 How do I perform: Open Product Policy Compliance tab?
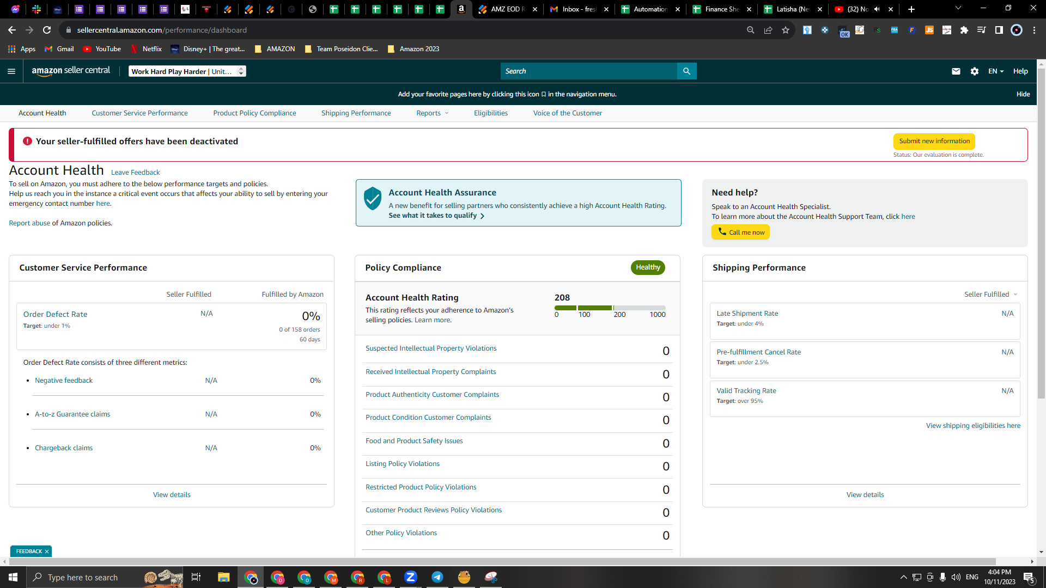pos(254,113)
